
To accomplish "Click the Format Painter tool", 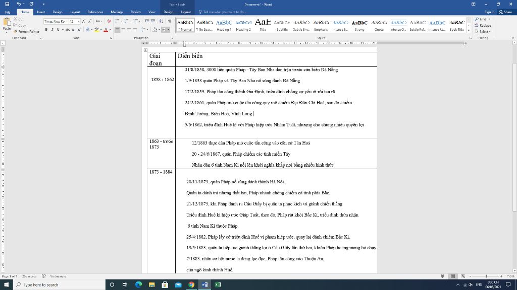I will [27, 31].
